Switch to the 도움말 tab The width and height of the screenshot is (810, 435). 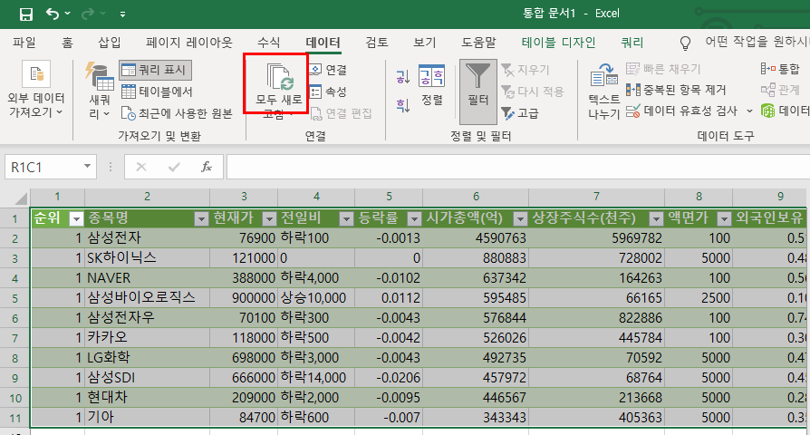click(x=478, y=43)
